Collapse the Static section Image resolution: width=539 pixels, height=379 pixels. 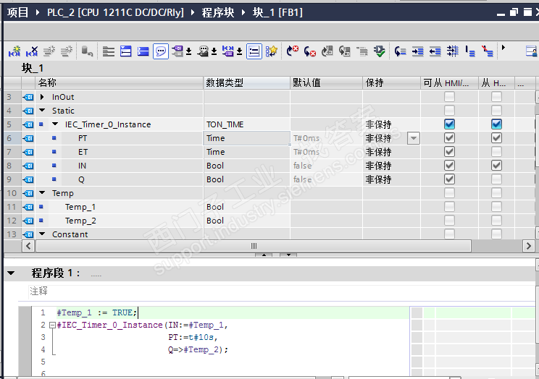point(42,110)
